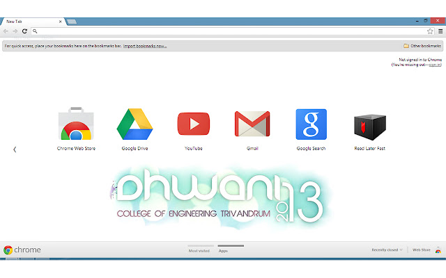Screen dimensions: 446x278
Task: Maximize the Chrome window
Action: tap(426, 21)
